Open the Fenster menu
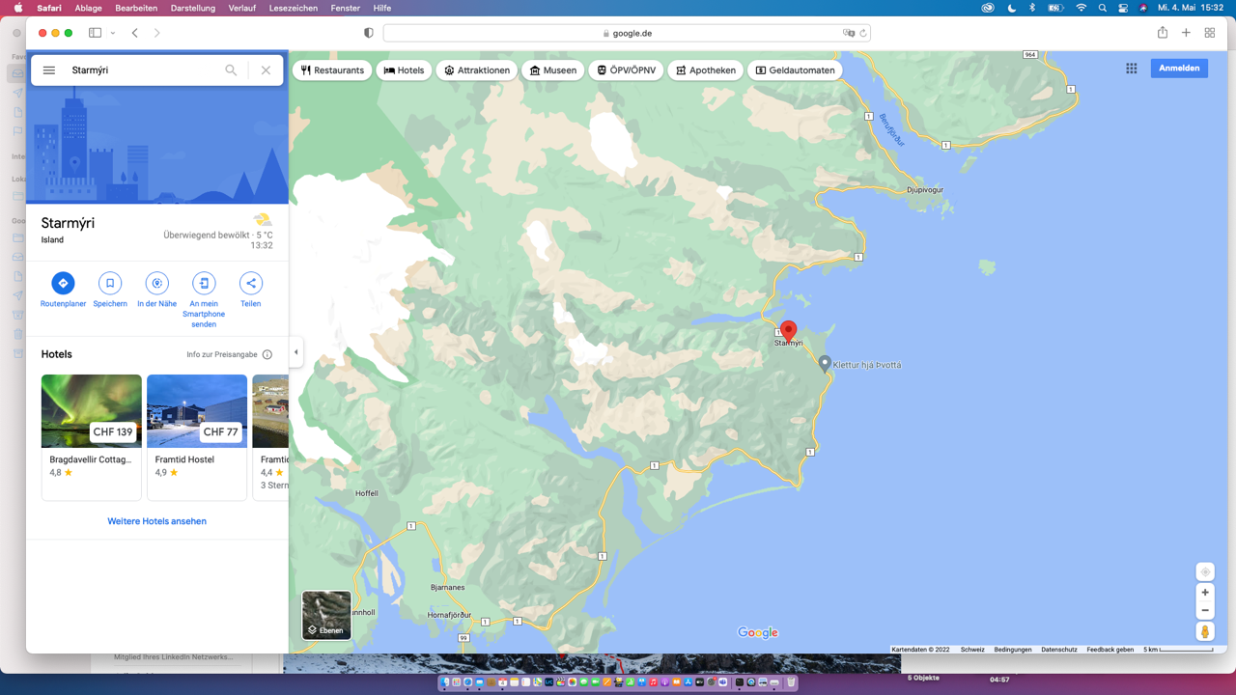This screenshot has height=695, width=1236. pos(346,8)
